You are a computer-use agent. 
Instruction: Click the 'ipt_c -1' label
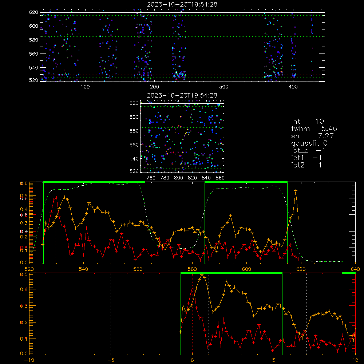point(308,151)
